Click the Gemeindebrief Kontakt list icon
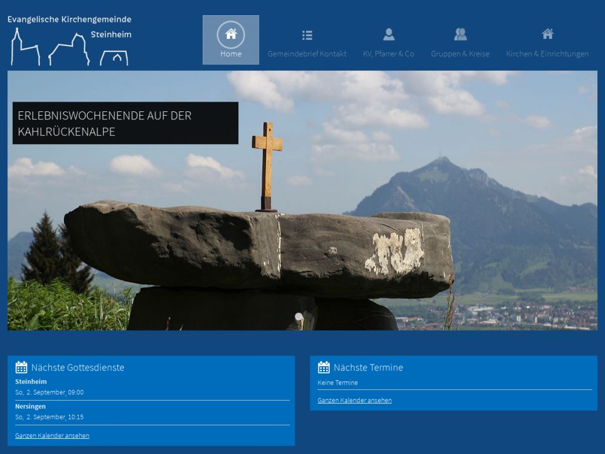Image resolution: width=605 pixels, height=454 pixels. tap(307, 35)
